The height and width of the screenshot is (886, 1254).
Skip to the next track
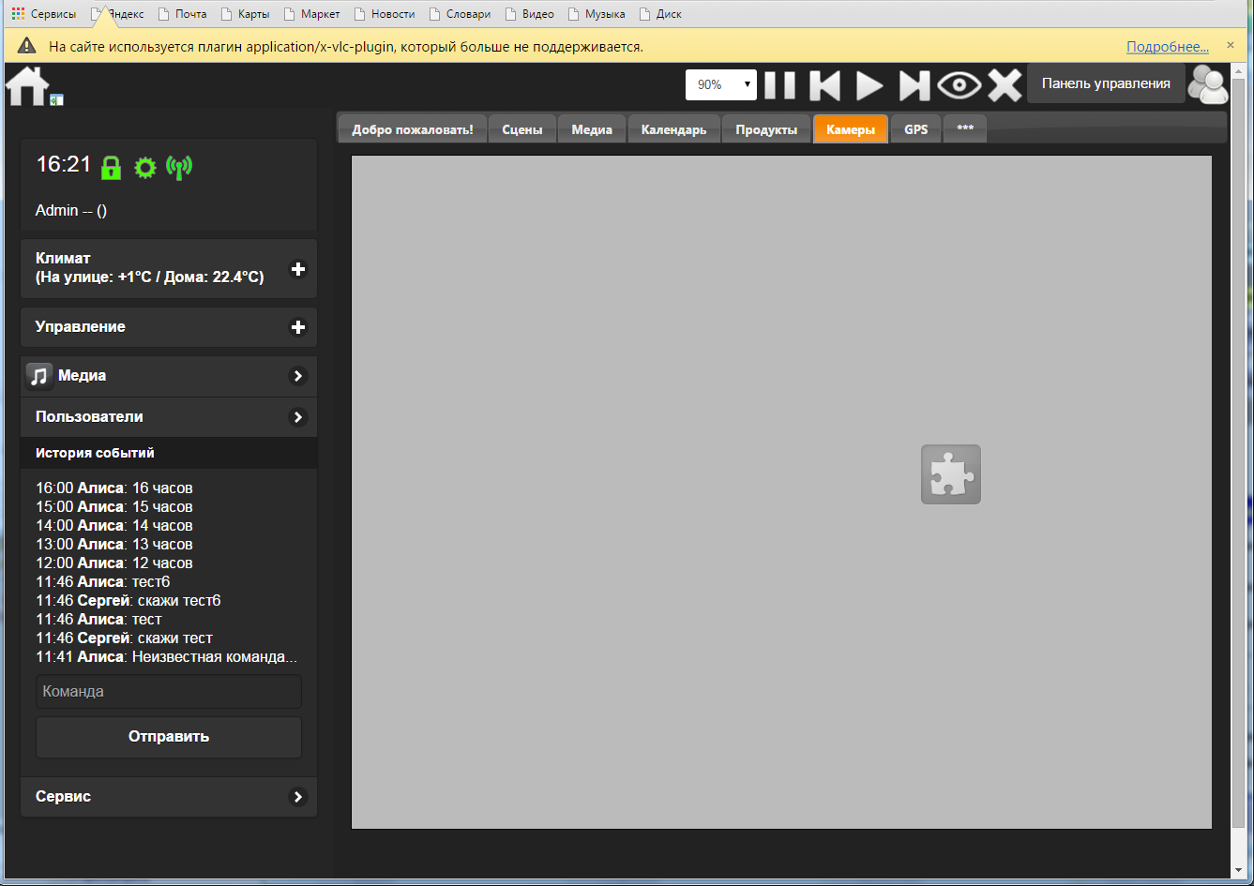(x=914, y=85)
